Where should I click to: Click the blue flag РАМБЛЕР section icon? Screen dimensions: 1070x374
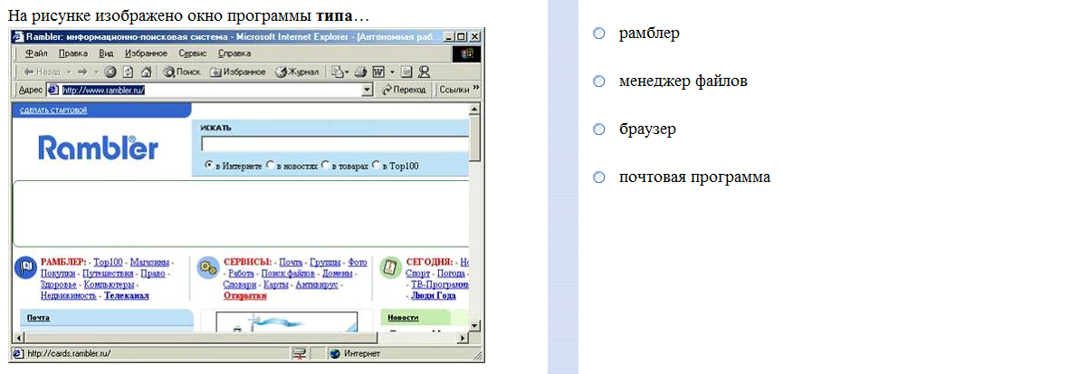click(25, 267)
